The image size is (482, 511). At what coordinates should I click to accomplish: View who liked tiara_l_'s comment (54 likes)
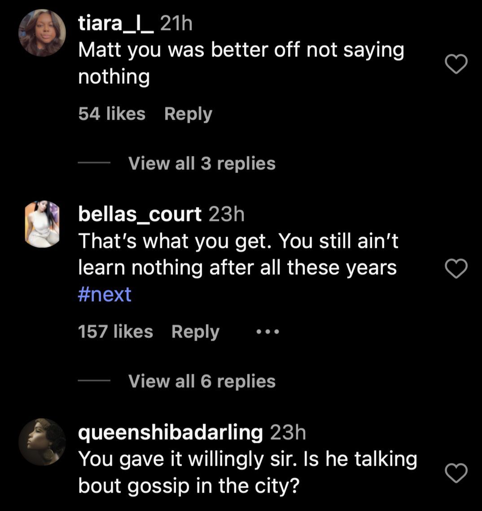point(110,113)
